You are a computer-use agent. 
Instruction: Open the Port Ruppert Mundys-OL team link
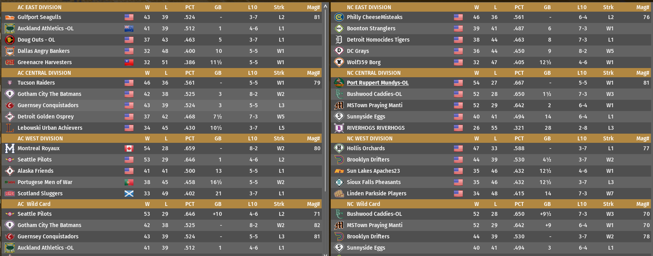[x=377, y=83]
